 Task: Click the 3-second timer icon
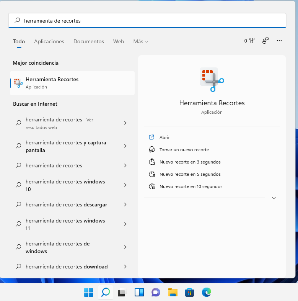(x=152, y=162)
